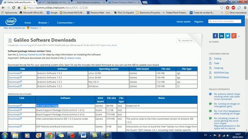Open 'Re: installing cmake on yocto' link
This screenshot has width=248, height=139.
[x=227, y=123]
